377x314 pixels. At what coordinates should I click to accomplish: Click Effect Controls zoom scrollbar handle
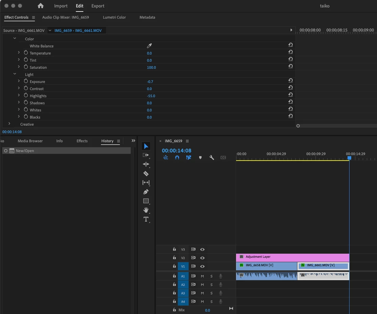pos(298,126)
